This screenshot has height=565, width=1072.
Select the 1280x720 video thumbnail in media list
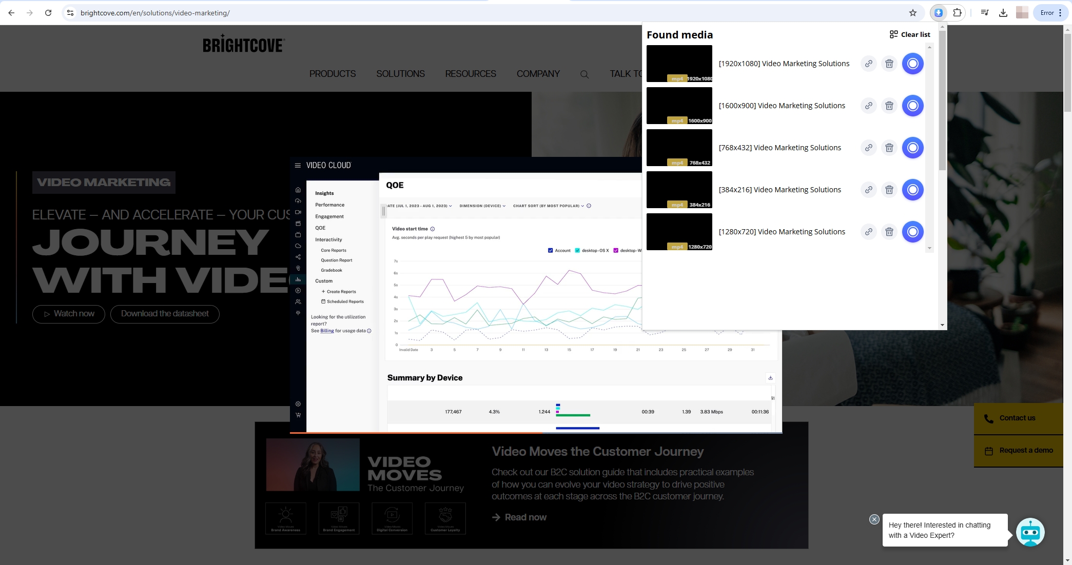pos(678,232)
